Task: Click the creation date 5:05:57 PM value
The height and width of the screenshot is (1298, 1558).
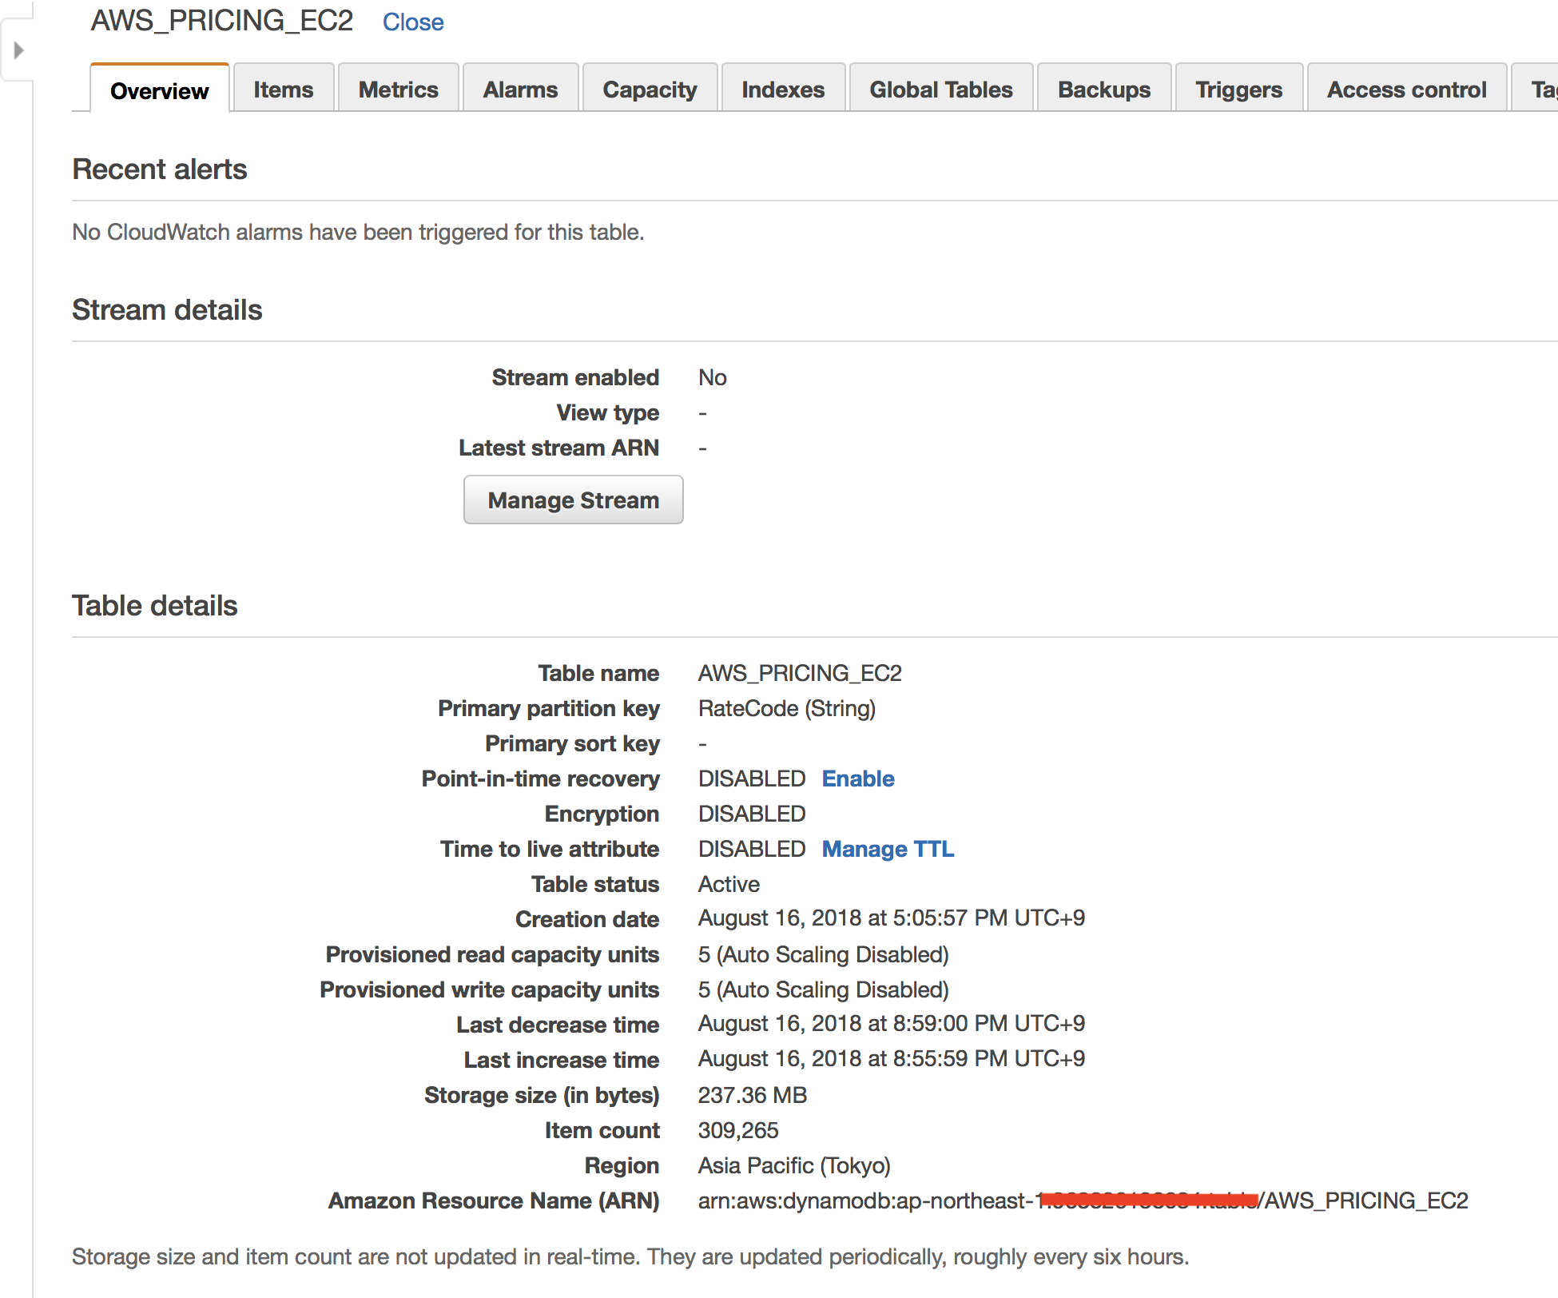Action: click(x=892, y=918)
